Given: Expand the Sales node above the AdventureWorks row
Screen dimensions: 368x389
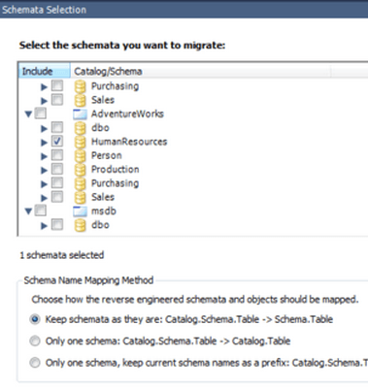Looking at the screenshot, I should 44,101.
